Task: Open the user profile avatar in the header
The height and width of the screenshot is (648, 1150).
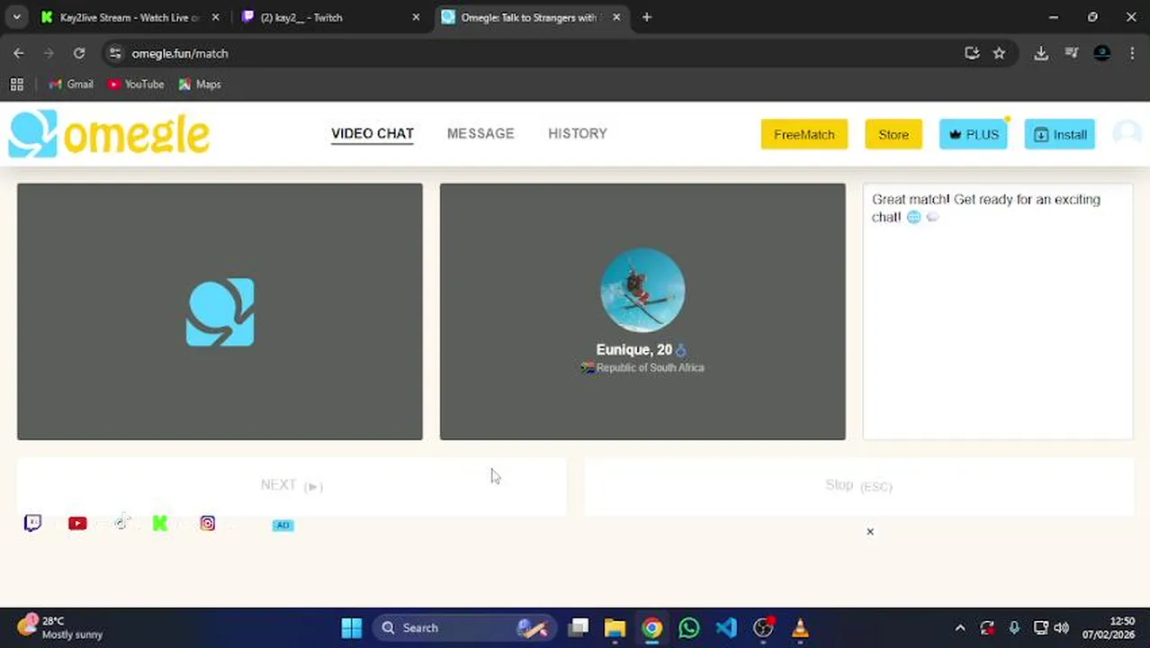Action: pyautogui.click(x=1127, y=134)
